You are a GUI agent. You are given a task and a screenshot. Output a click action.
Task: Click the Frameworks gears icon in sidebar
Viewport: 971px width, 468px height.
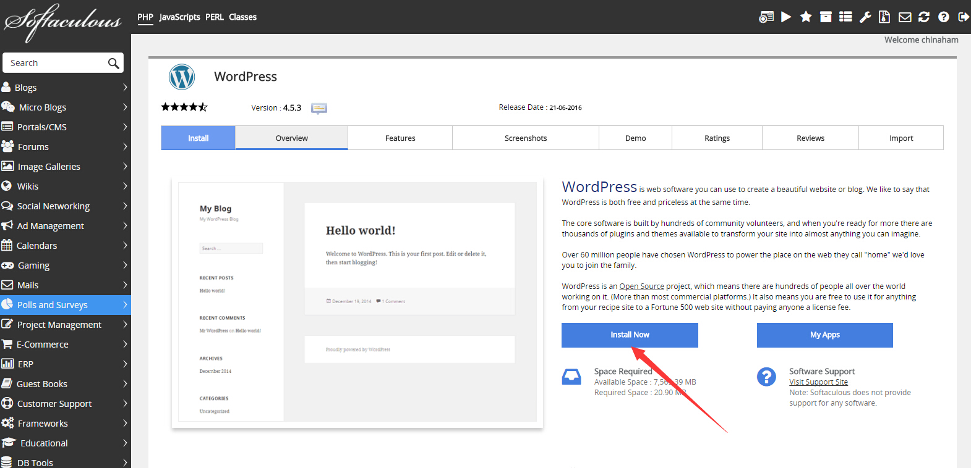[x=7, y=423]
